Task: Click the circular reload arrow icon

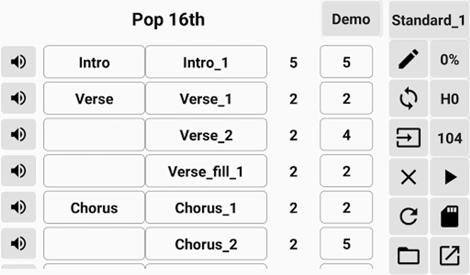Action: [x=408, y=216]
